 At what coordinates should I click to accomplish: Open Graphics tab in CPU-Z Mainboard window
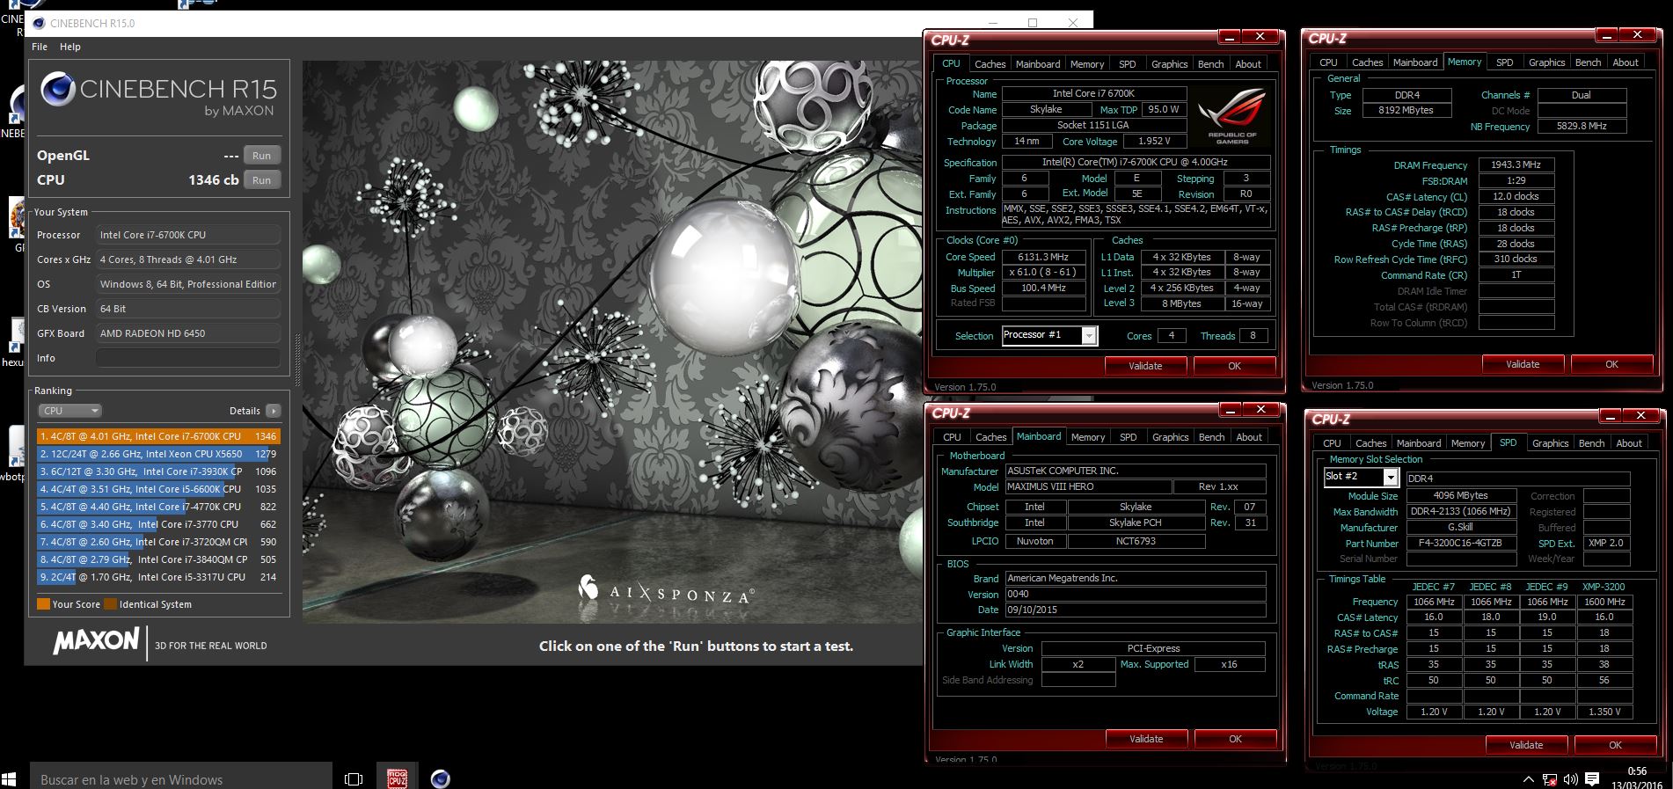pyautogui.click(x=1170, y=437)
